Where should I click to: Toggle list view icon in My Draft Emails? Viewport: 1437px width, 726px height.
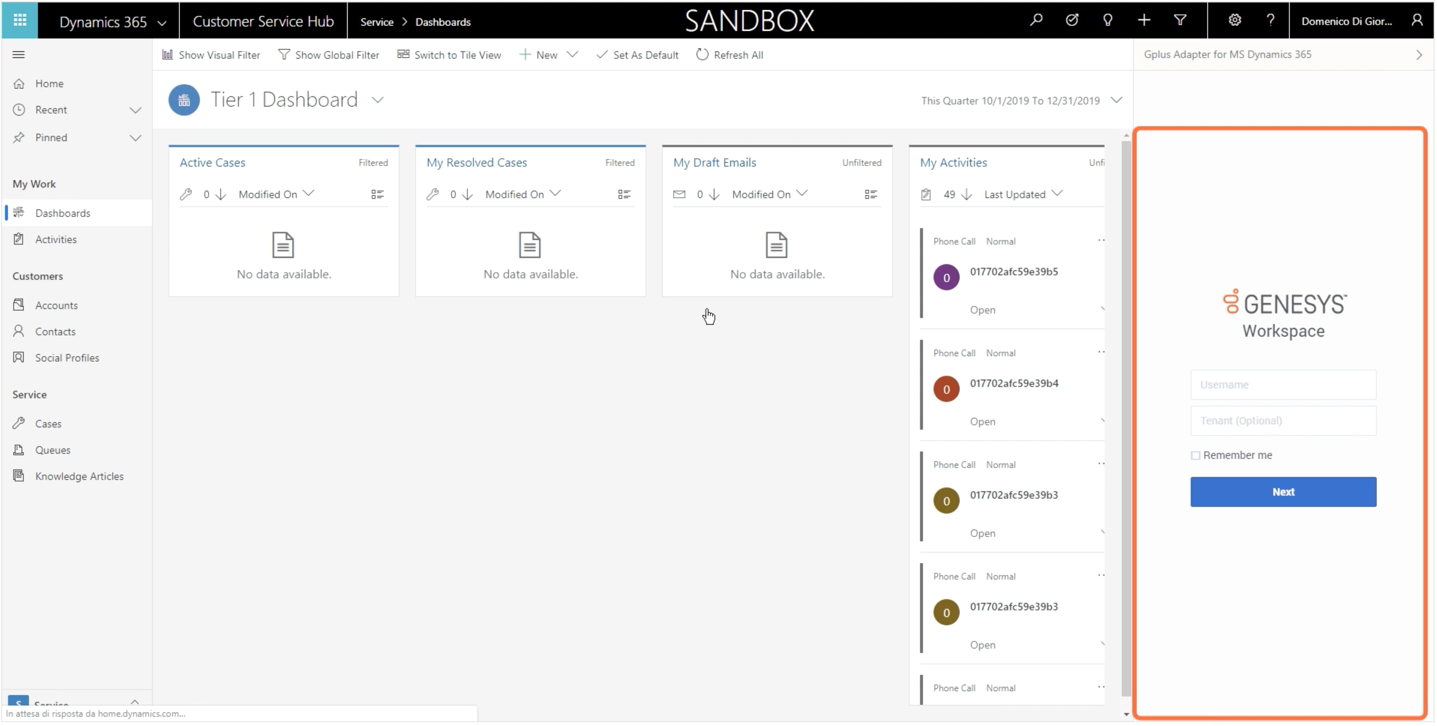871,194
